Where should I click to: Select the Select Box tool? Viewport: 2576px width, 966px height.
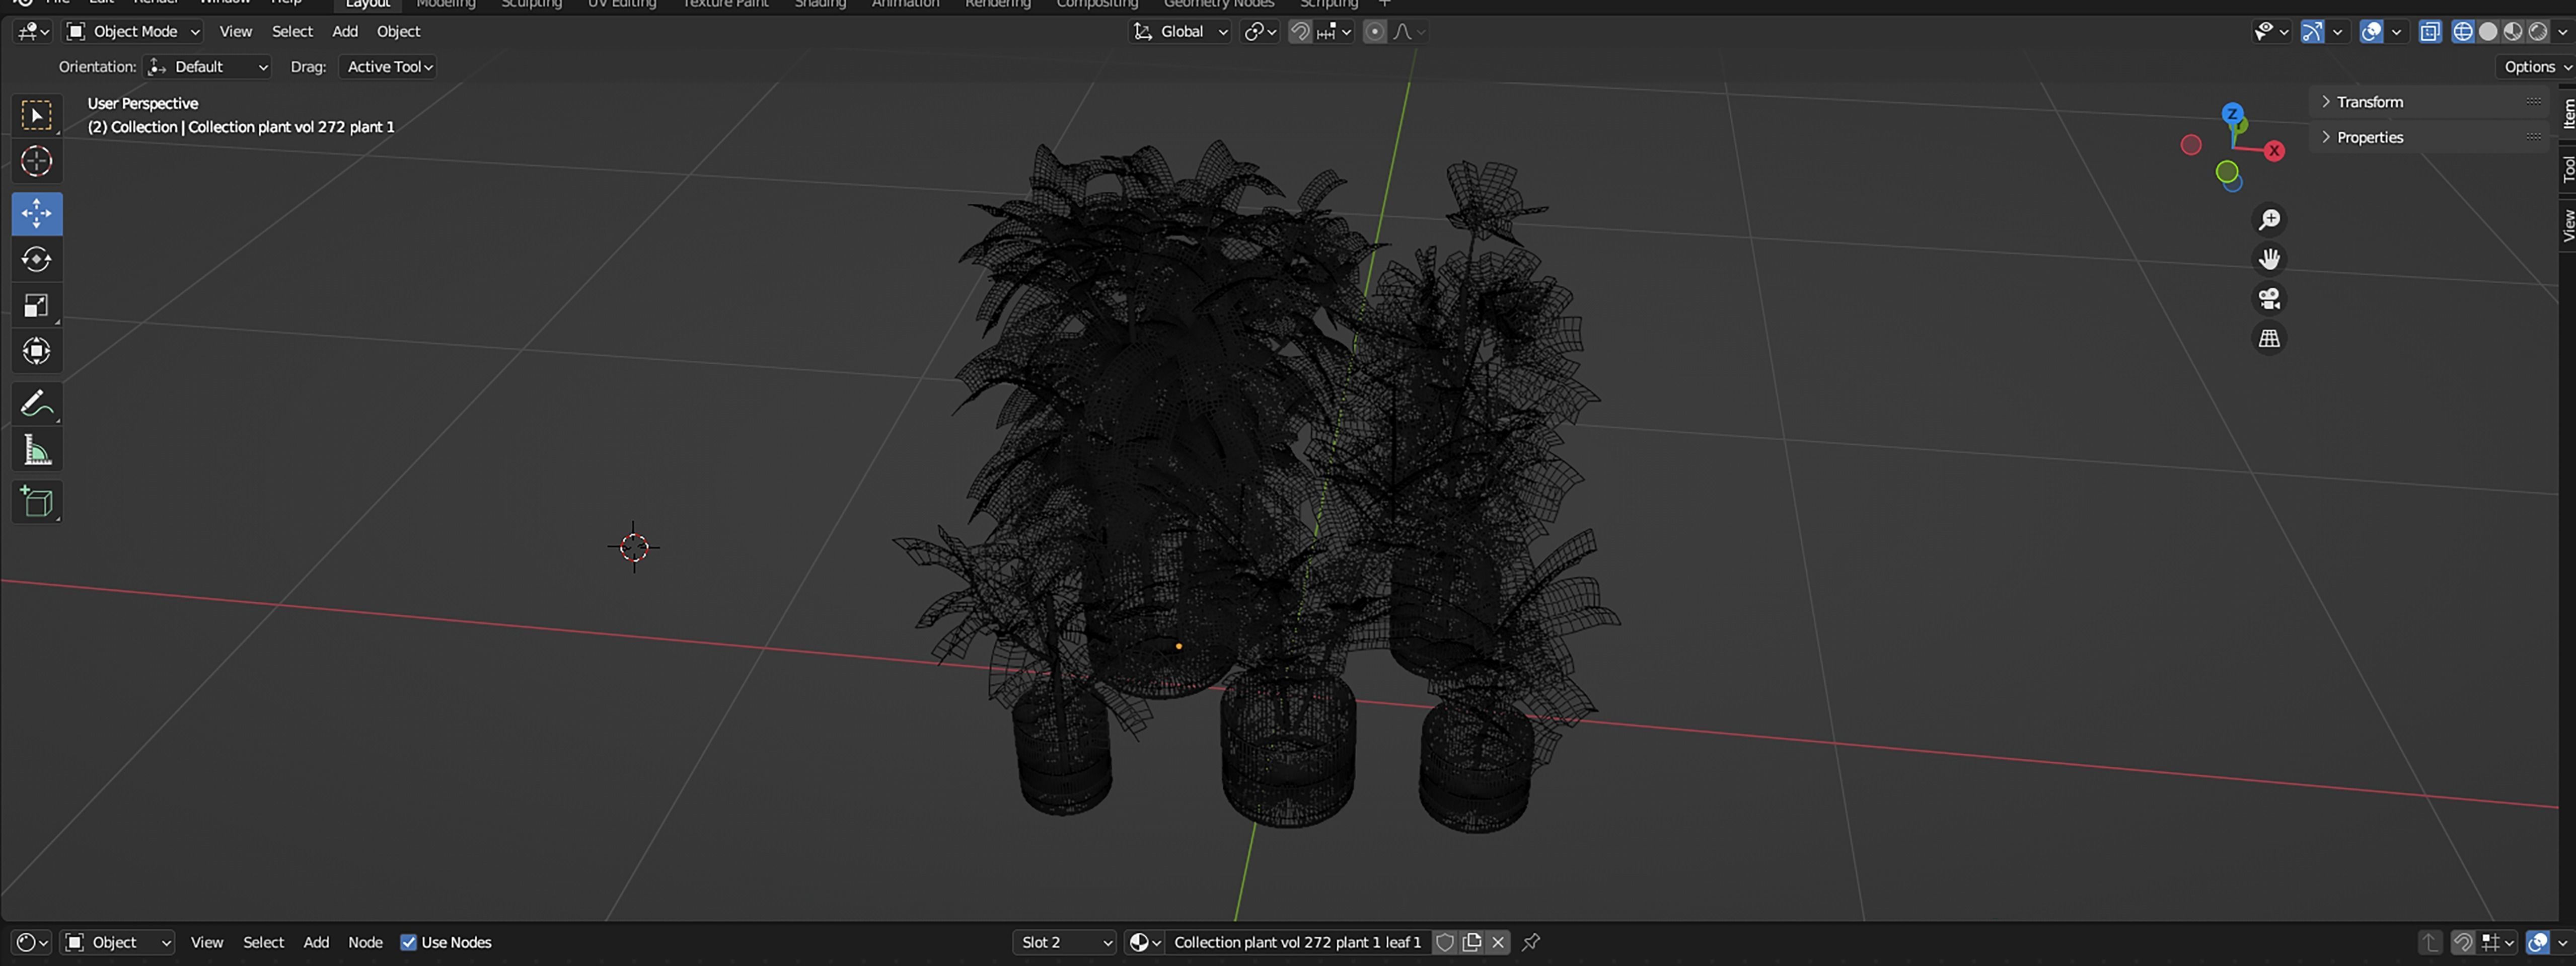(x=37, y=116)
